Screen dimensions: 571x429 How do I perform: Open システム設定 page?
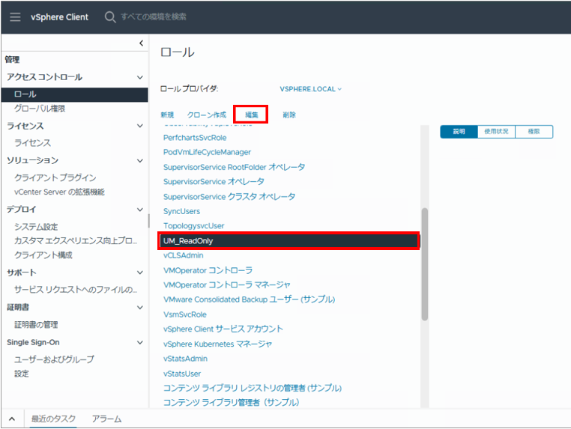click(36, 227)
